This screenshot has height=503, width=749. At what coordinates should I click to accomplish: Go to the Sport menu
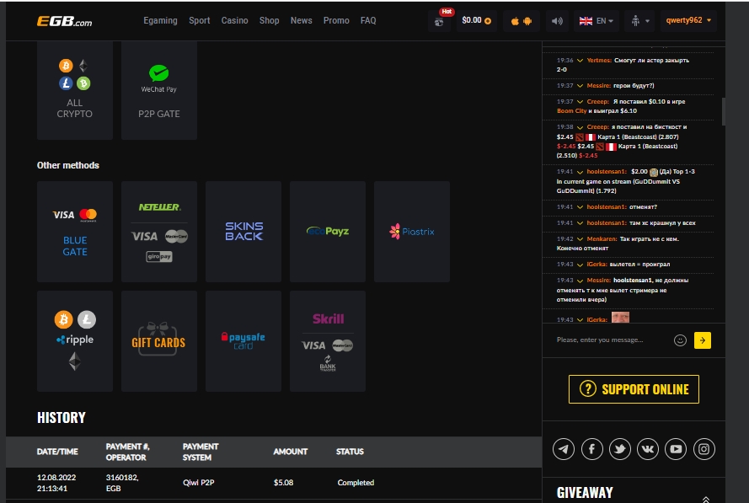199,20
